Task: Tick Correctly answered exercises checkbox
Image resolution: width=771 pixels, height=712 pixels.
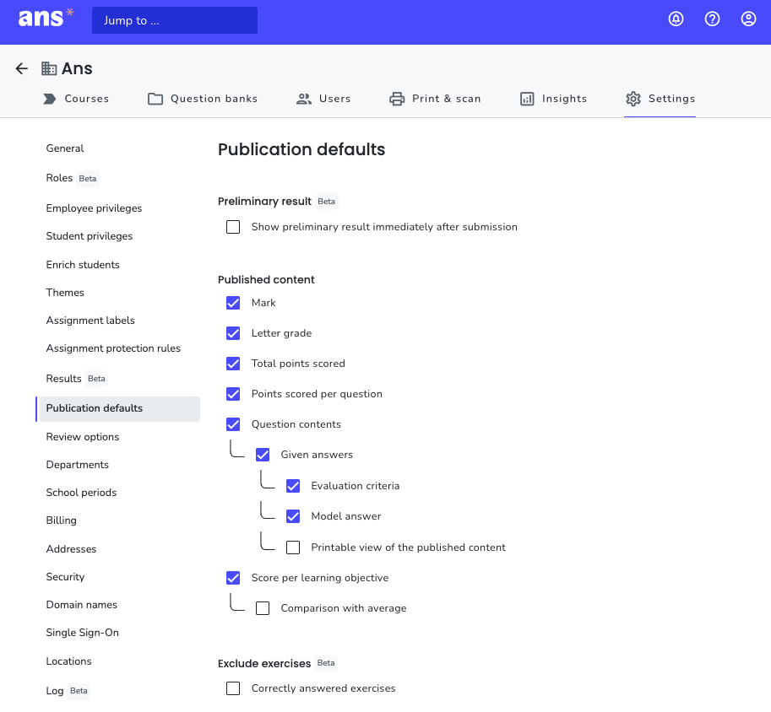Action: pos(233,688)
